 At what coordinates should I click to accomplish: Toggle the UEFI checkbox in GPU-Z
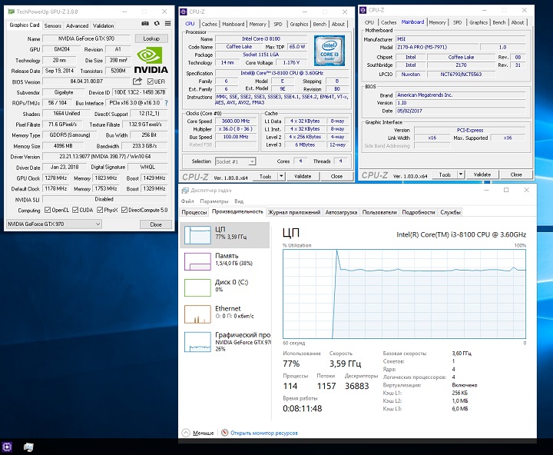[x=151, y=81]
